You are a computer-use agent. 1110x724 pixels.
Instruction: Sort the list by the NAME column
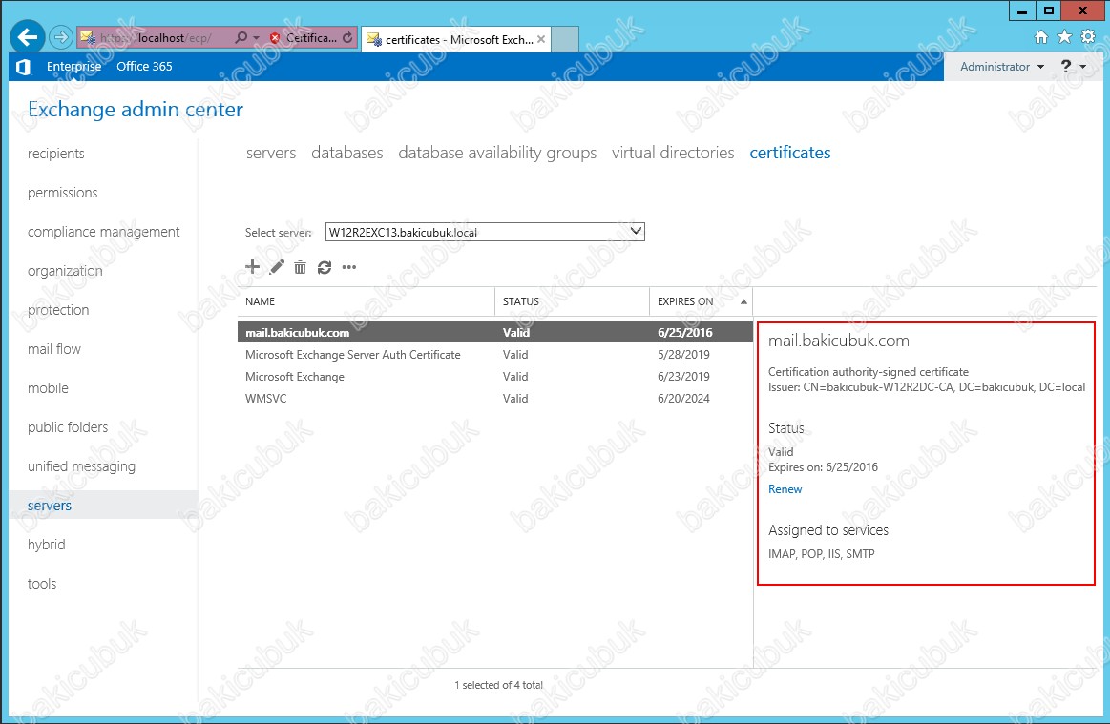click(x=366, y=301)
